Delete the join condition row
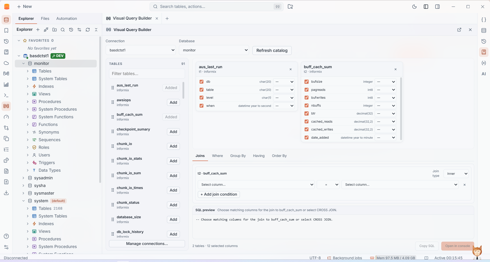The width and height of the screenshot is (490, 262). [x=464, y=185]
